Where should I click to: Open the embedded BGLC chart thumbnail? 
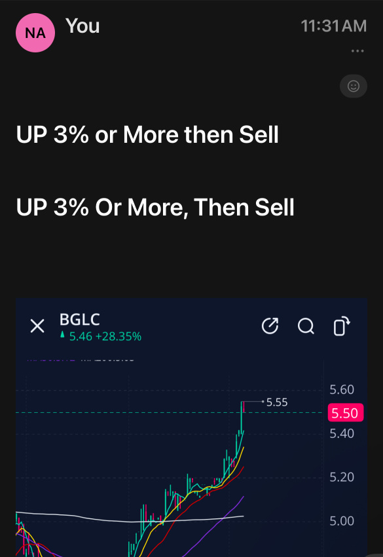[191, 428]
